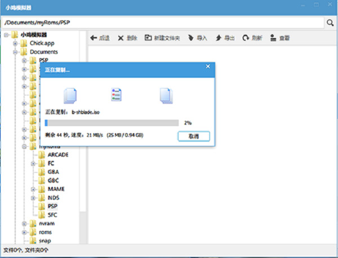Click the 导入 import toolbar button
338x258 pixels.
pyautogui.click(x=197, y=38)
